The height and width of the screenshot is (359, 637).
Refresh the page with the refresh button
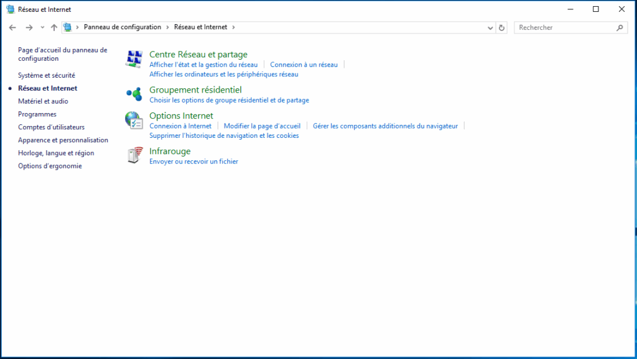pos(502,27)
